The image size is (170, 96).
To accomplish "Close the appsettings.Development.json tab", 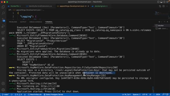I will (88, 6).
